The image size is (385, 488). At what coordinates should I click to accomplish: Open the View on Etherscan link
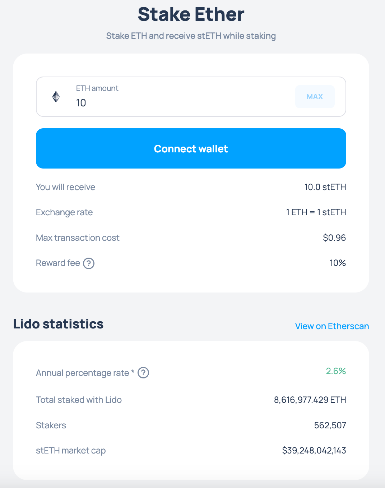click(x=332, y=326)
